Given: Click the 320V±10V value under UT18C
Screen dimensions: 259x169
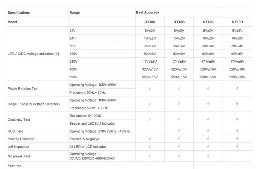Looking at the screenshot, I should pyautogui.click(x=208, y=69).
